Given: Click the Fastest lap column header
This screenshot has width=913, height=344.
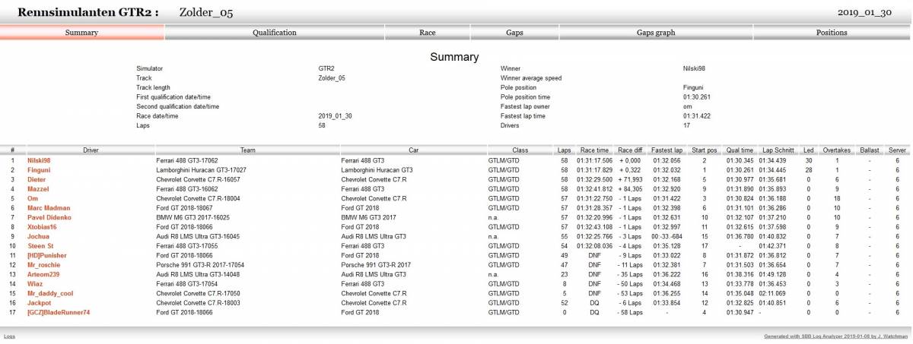Looking at the screenshot, I should (x=666, y=150).
